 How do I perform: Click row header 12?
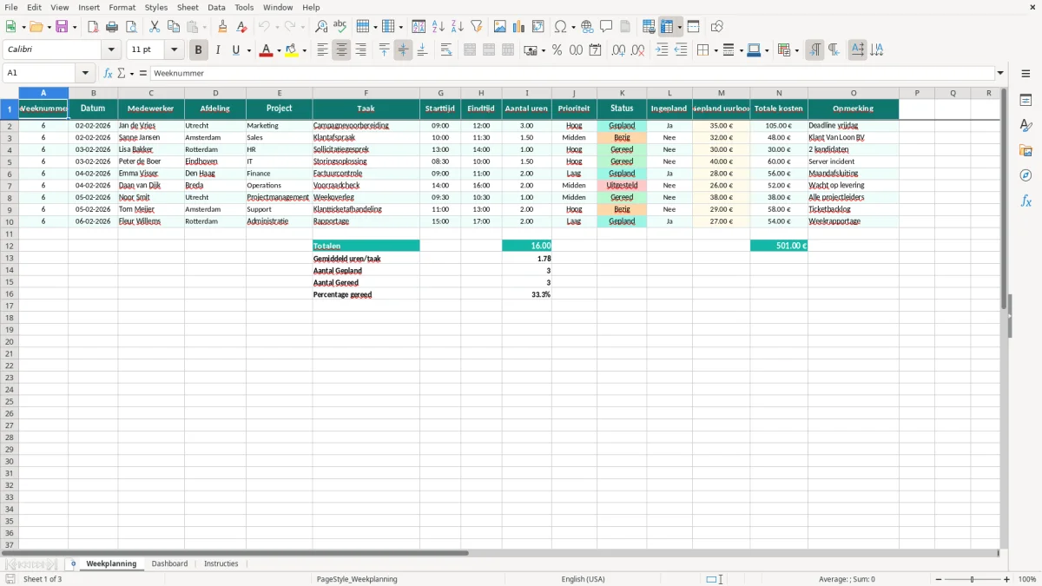(x=10, y=246)
